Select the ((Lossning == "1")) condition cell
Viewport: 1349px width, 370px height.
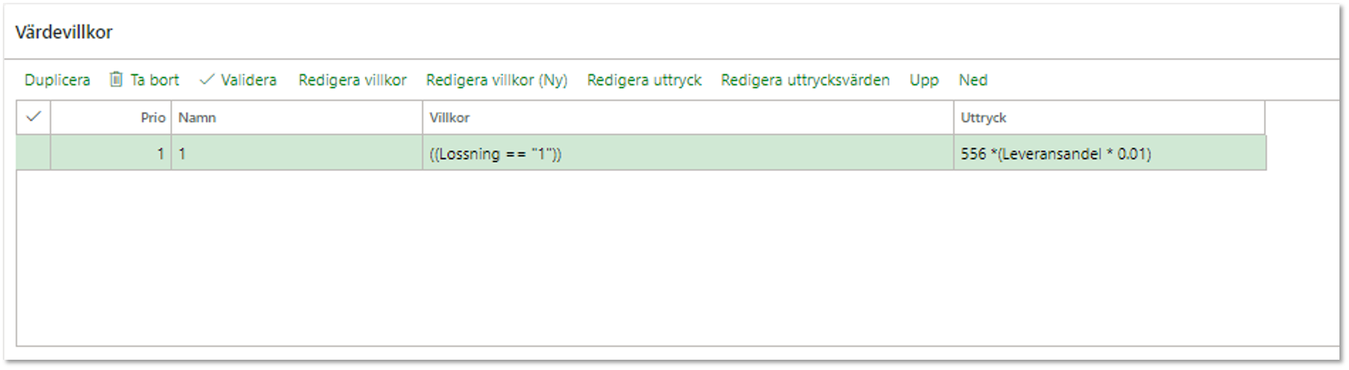[688, 153]
